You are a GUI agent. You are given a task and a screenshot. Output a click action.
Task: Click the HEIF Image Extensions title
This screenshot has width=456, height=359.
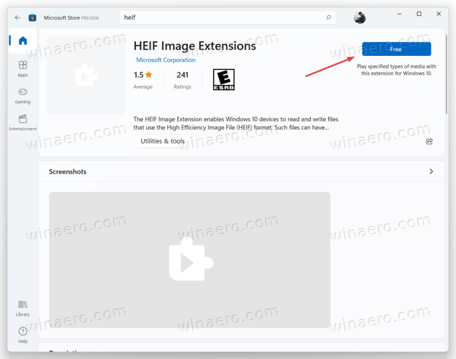coord(195,46)
